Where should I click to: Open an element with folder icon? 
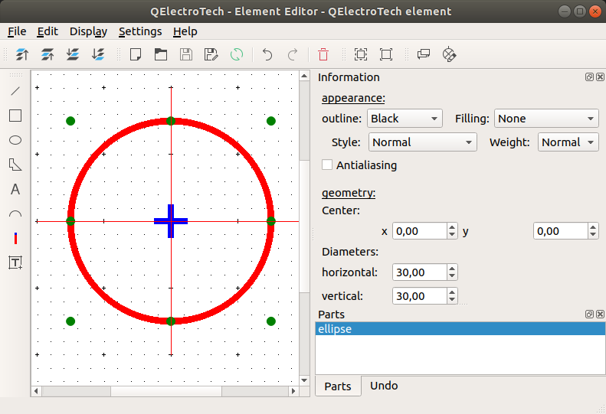[161, 54]
